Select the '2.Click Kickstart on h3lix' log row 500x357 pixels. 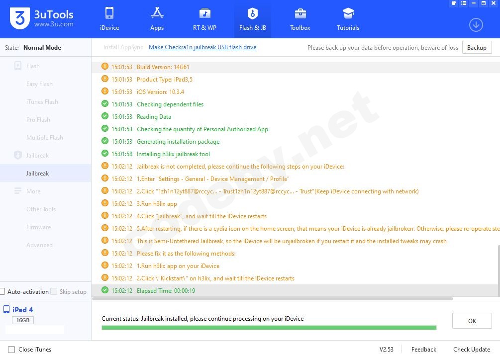pos(296,278)
